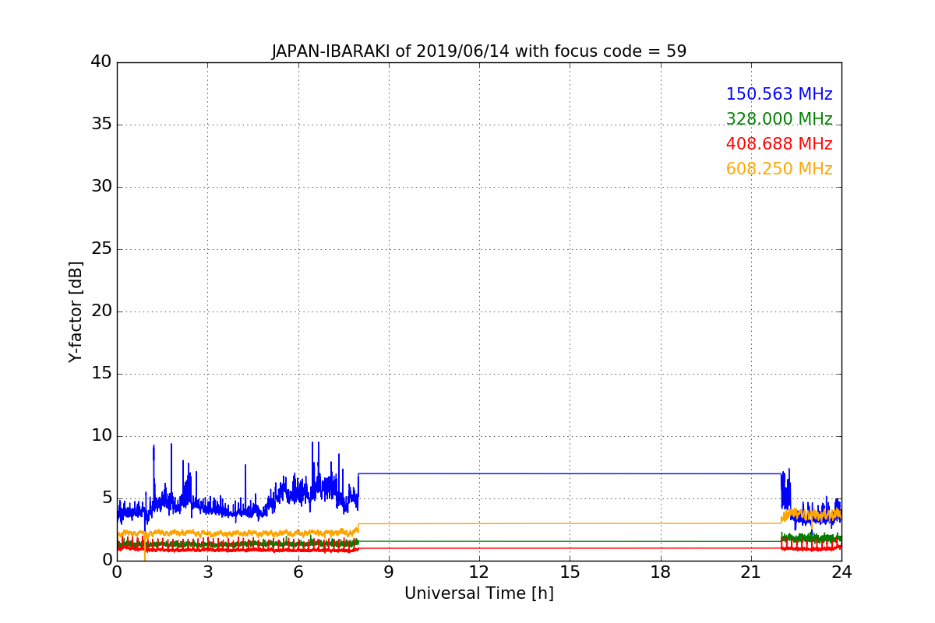The width and height of the screenshot is (935, 623).
Task: Select the 608.250 MHz legend label
Action: (779, 169)
